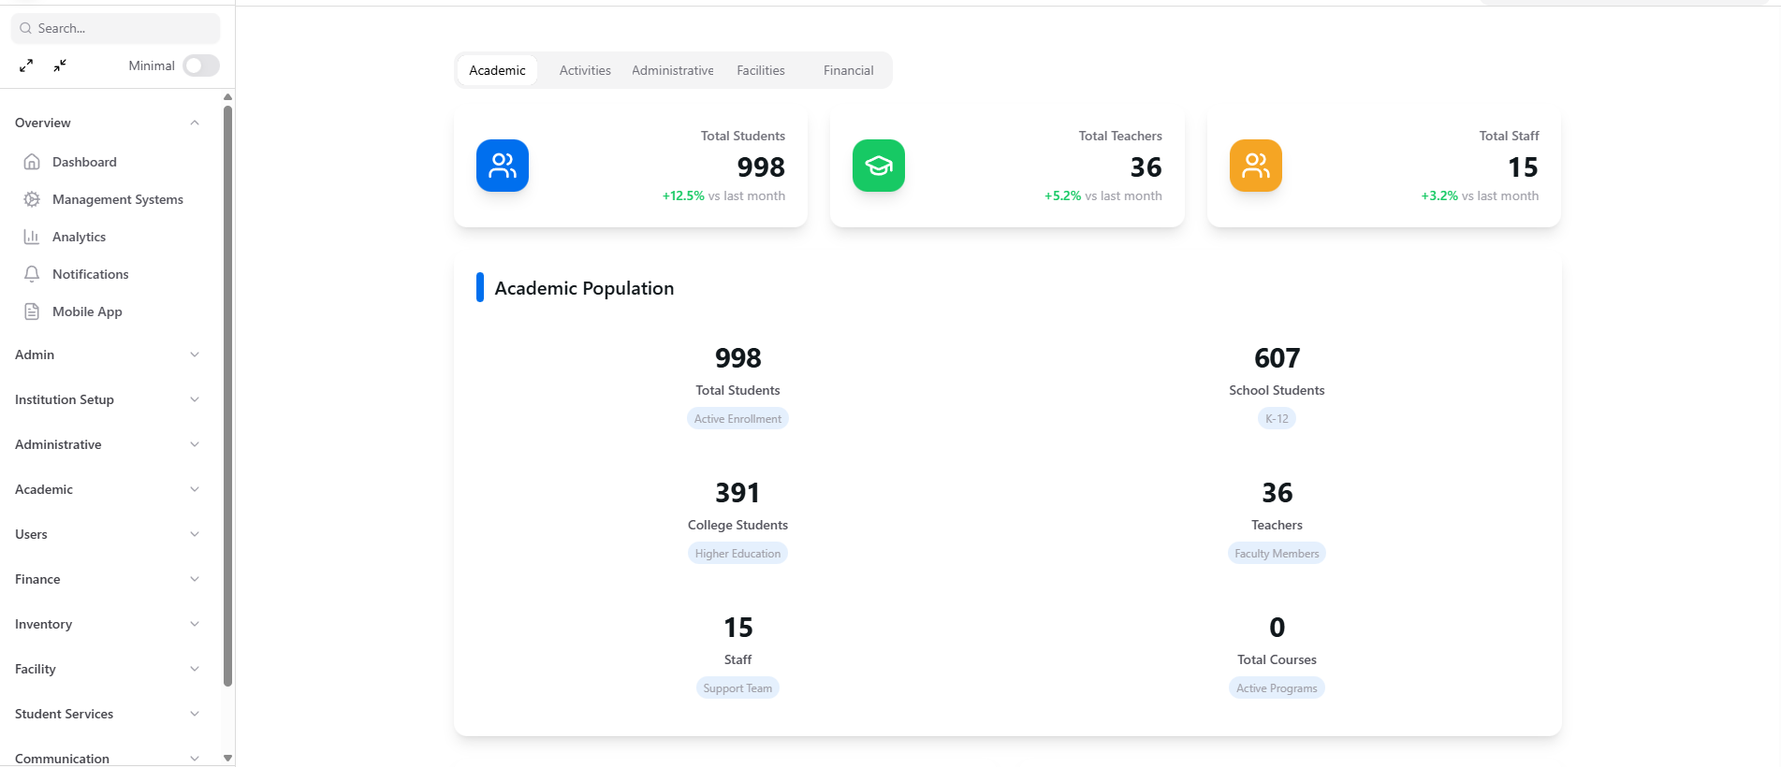Click the Analytics bar chart icon

pos(32,237)
